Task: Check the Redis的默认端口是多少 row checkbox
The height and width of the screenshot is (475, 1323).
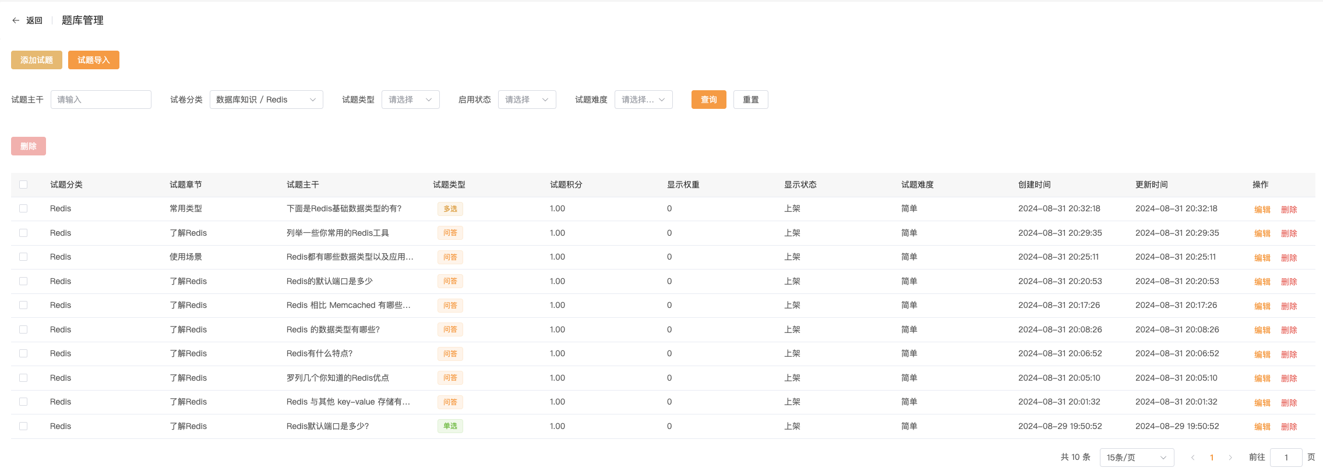Action: coord(23,281)
